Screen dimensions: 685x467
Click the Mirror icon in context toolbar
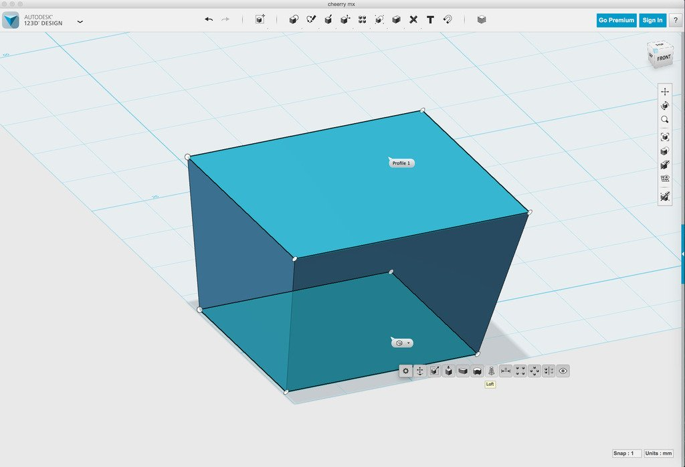click(549, 371)
